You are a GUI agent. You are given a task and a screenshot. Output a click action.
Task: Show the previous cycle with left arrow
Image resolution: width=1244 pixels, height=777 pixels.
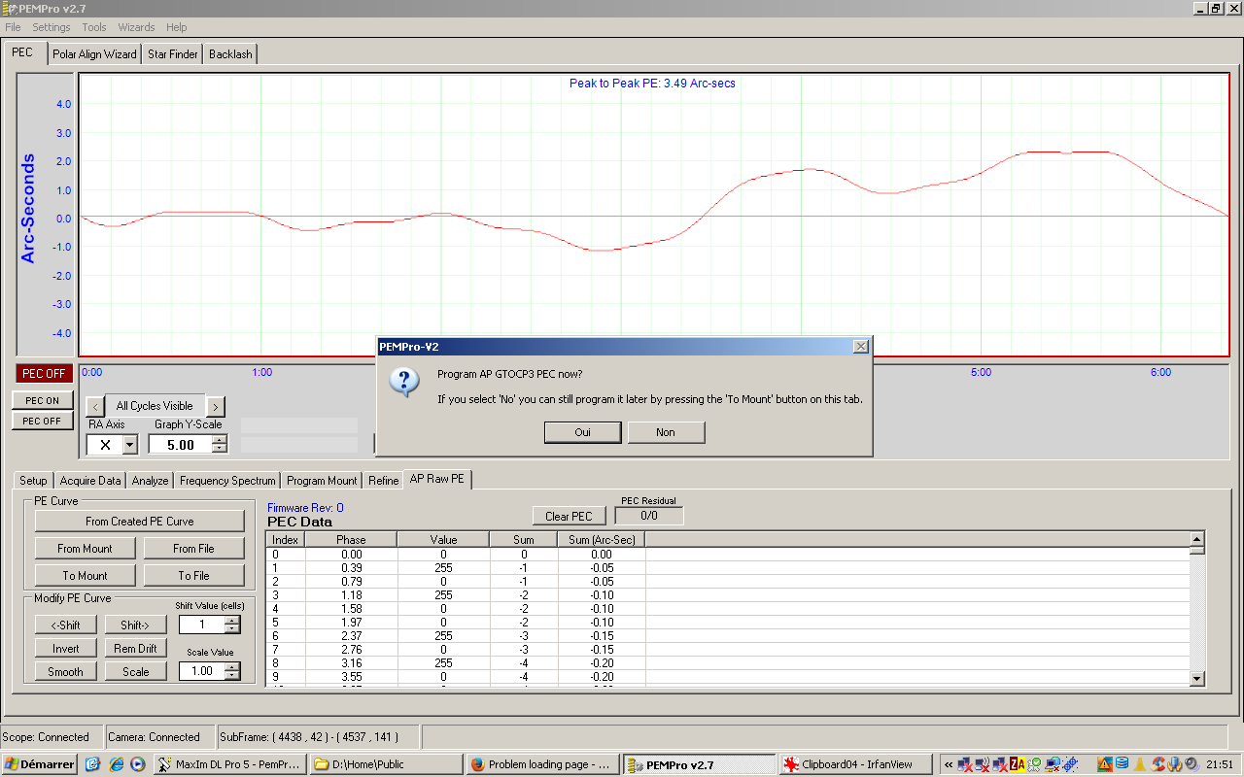click(x=94, y=407)
